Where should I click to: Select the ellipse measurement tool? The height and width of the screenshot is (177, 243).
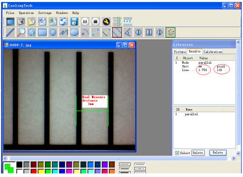point(74,33)
